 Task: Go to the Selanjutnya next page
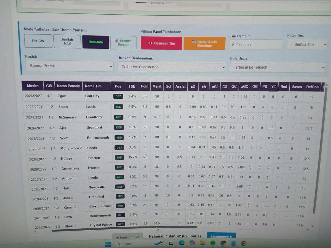click(221, 236)
